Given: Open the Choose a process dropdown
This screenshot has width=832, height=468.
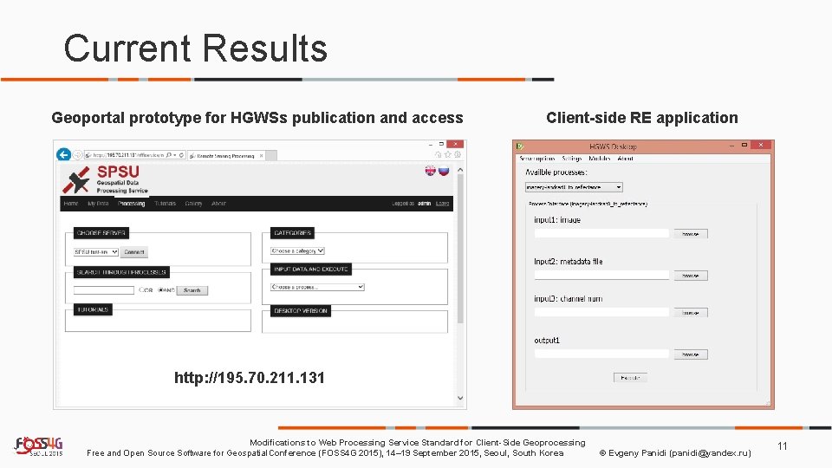Looking at the screenshot, I should [317, 287].
